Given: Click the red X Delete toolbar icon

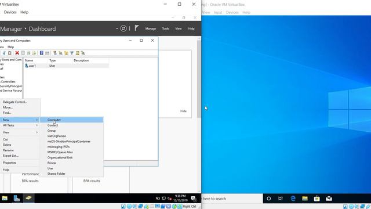Looking at the screenshot, I should click(17, 53).
